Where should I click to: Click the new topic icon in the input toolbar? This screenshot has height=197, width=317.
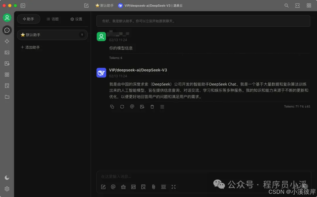103,187
